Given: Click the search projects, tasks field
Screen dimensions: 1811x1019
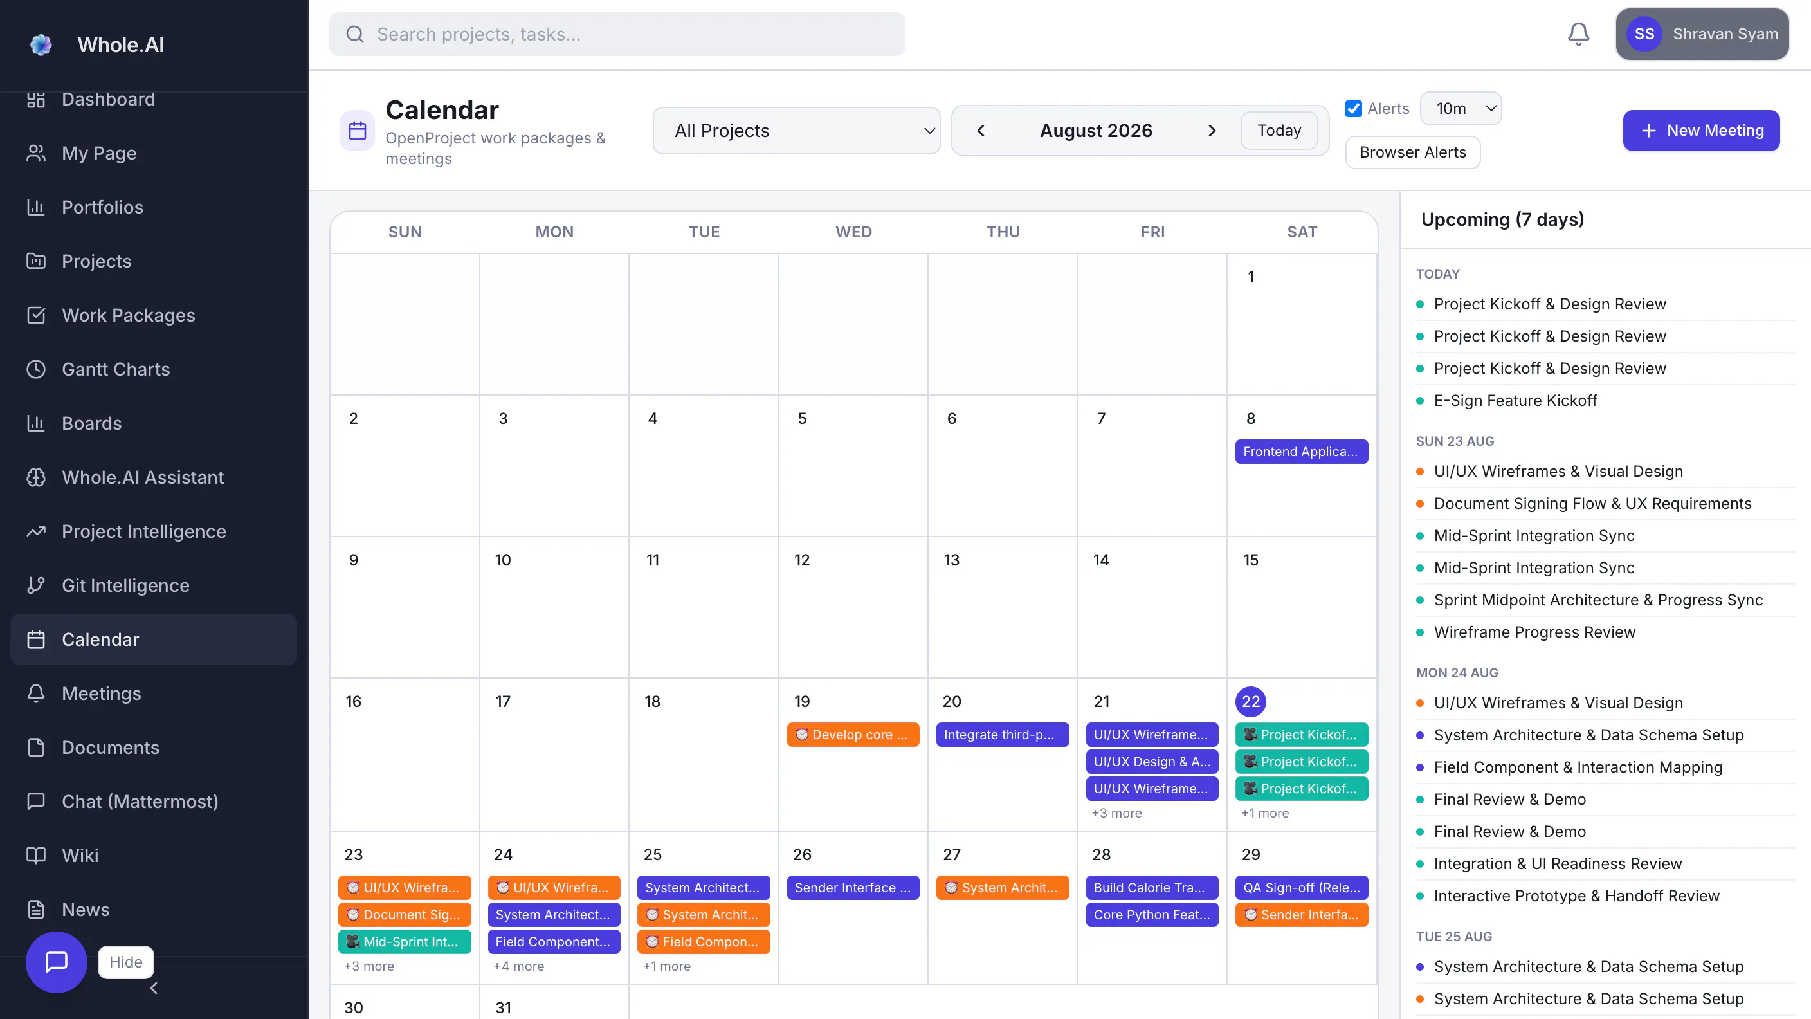Looking at the screenshot, I should click(x=617, y=33).
